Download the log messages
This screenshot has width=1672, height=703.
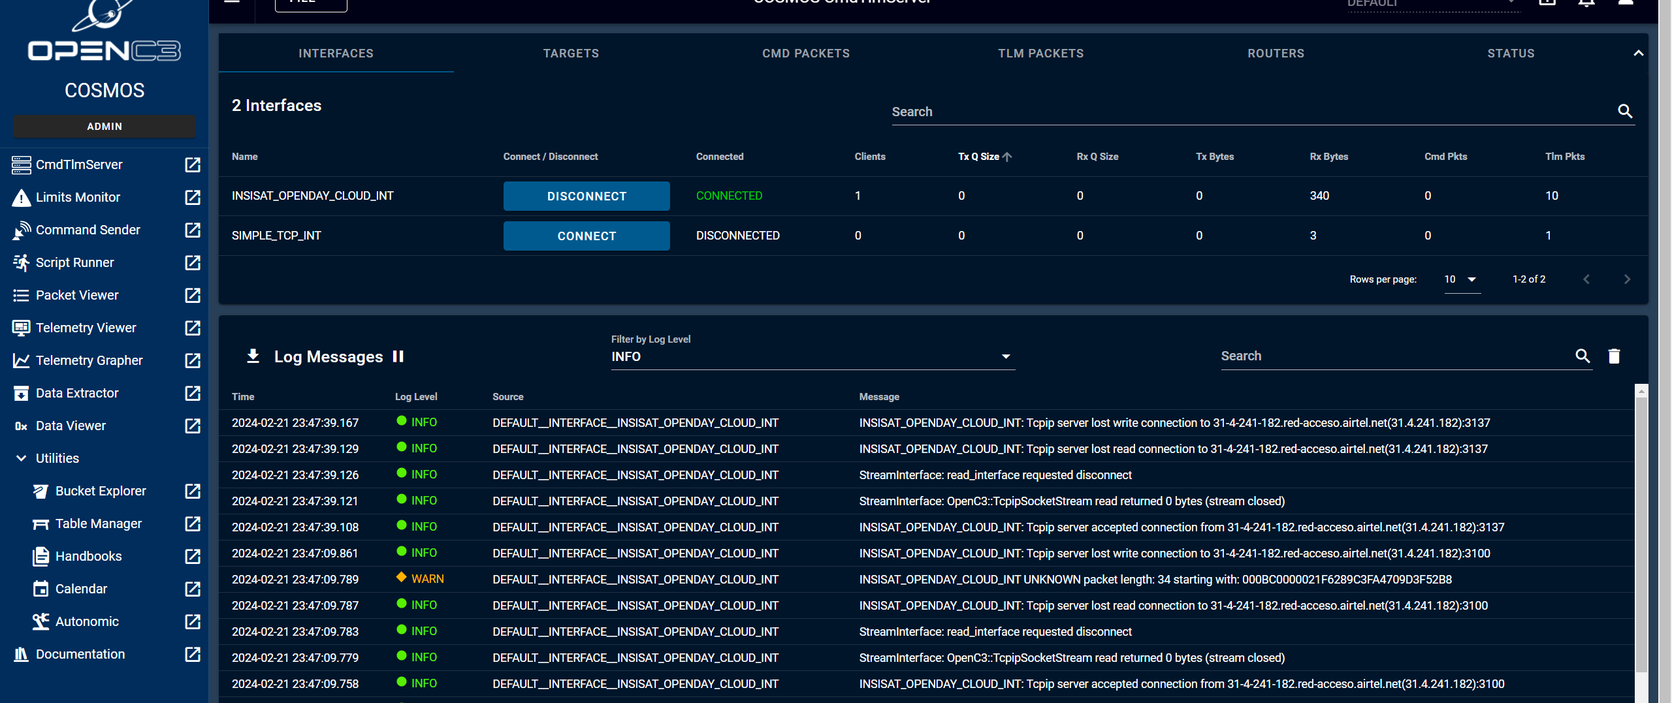(253, 356)
